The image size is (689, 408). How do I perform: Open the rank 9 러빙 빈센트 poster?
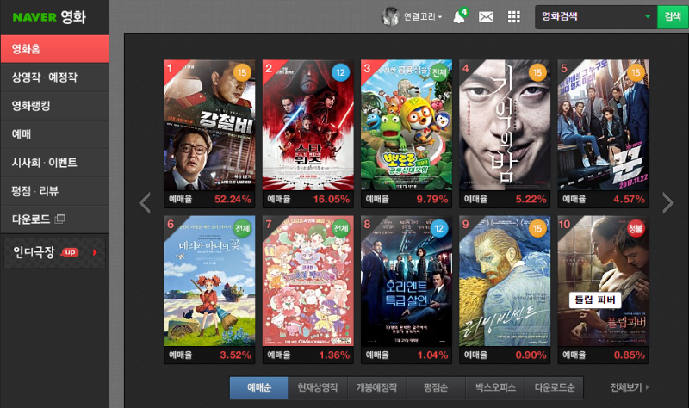(505, 281)
